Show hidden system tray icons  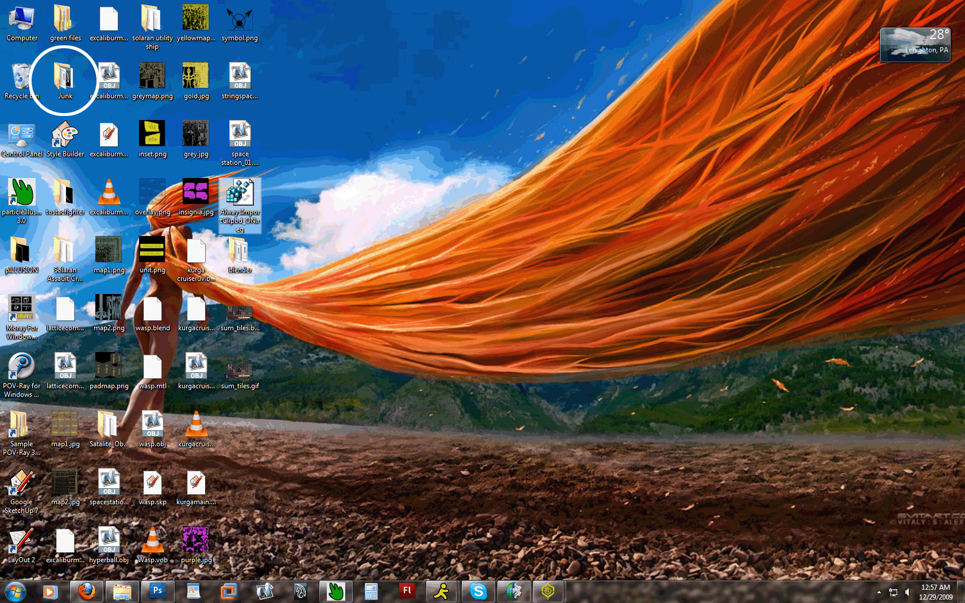pos(879,592)
